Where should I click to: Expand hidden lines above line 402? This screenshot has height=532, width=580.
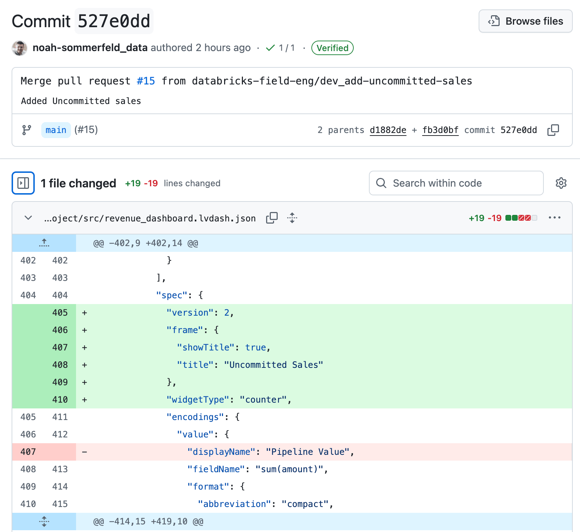point(44,243)
